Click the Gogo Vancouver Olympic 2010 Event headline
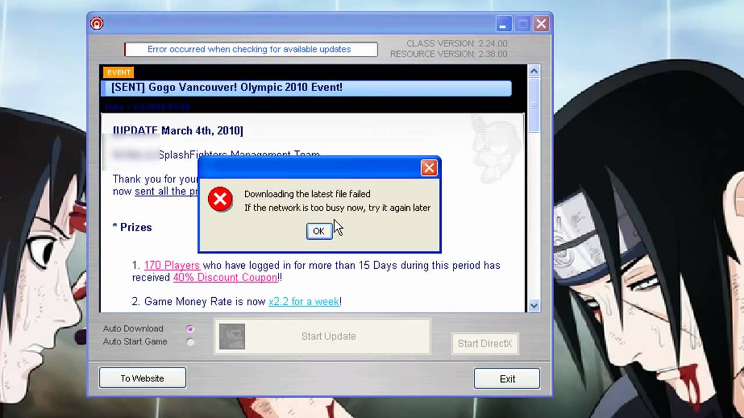744x418 pixels. pyautogui.click(x=227, y=87)
